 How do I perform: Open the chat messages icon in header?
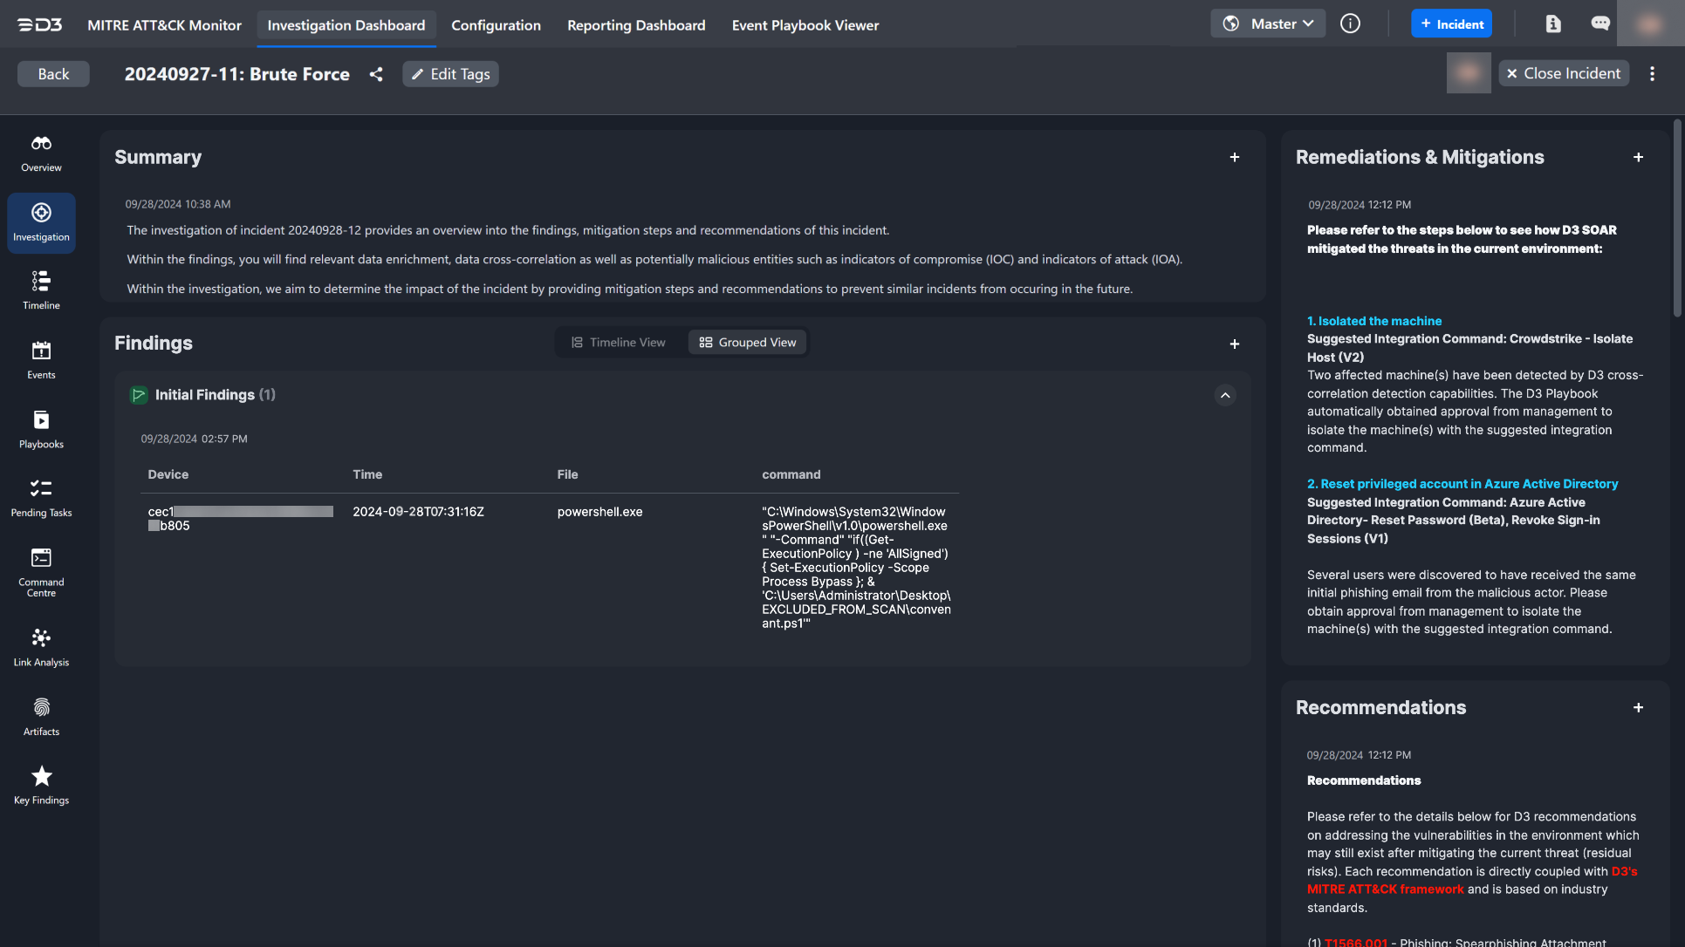(x=1599, y=24)
